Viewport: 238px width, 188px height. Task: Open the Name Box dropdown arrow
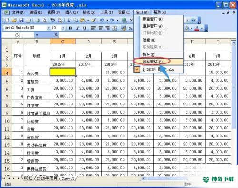(37, 35)
